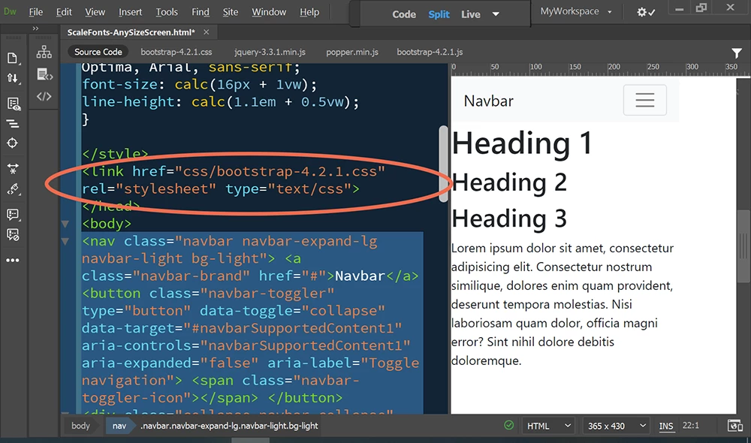Click the green no-errors check status icon
Viewport: 751px width, 443px height.
[x=508, y=425]
